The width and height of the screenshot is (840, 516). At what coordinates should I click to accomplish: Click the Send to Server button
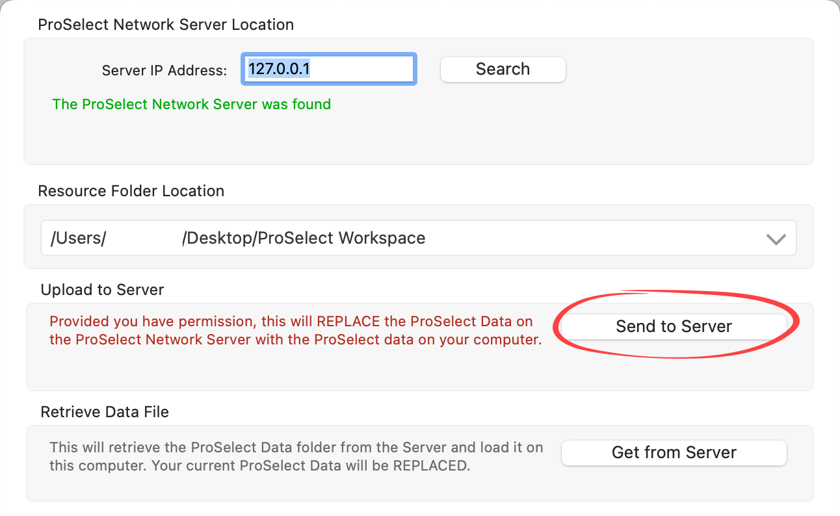(674, 326)
